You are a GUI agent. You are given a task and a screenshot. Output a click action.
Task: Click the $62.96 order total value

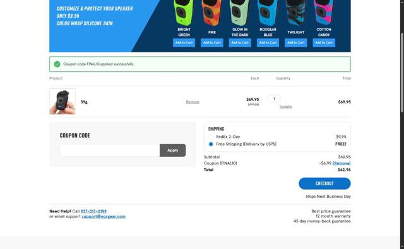click(x=344, y=170)
